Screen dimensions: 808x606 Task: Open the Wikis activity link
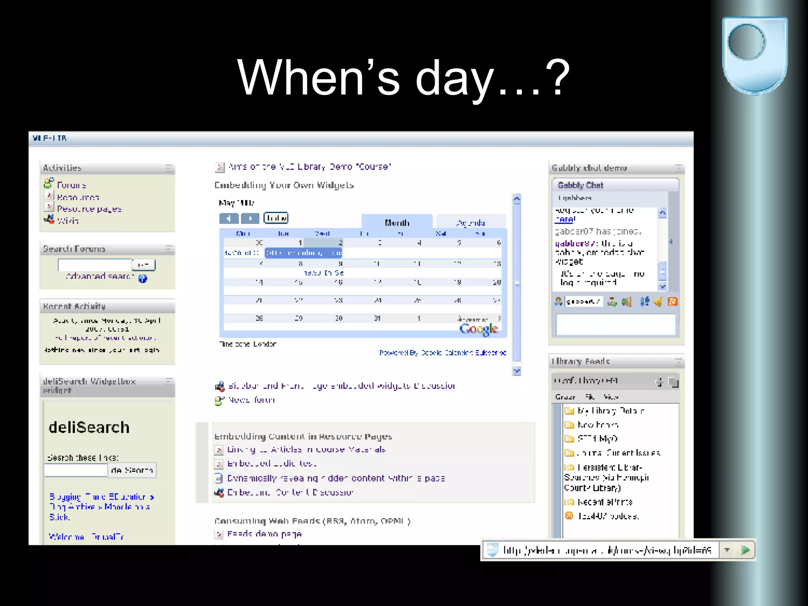[68, 221]
